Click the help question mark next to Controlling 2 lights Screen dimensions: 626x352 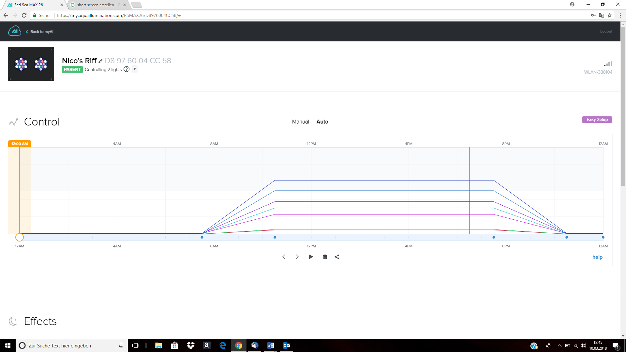pyautogui.click(x=127, y=69)
